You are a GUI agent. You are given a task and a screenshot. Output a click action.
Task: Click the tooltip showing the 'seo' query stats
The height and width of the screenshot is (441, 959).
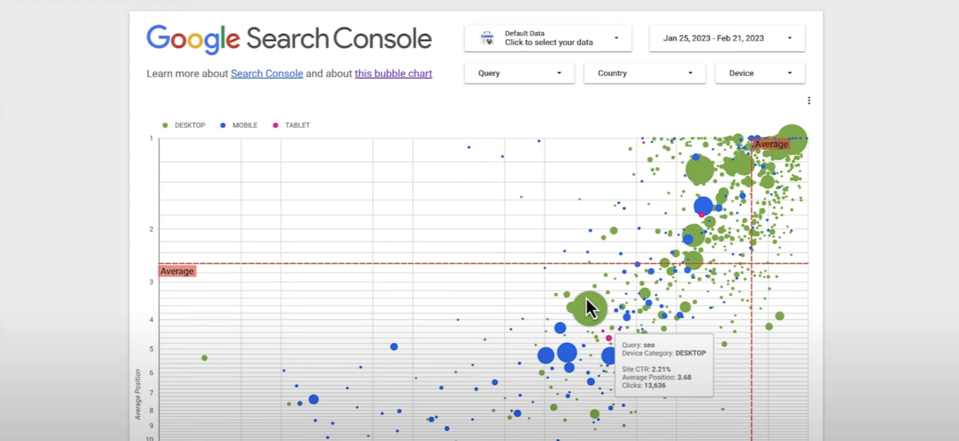(664, 365)
